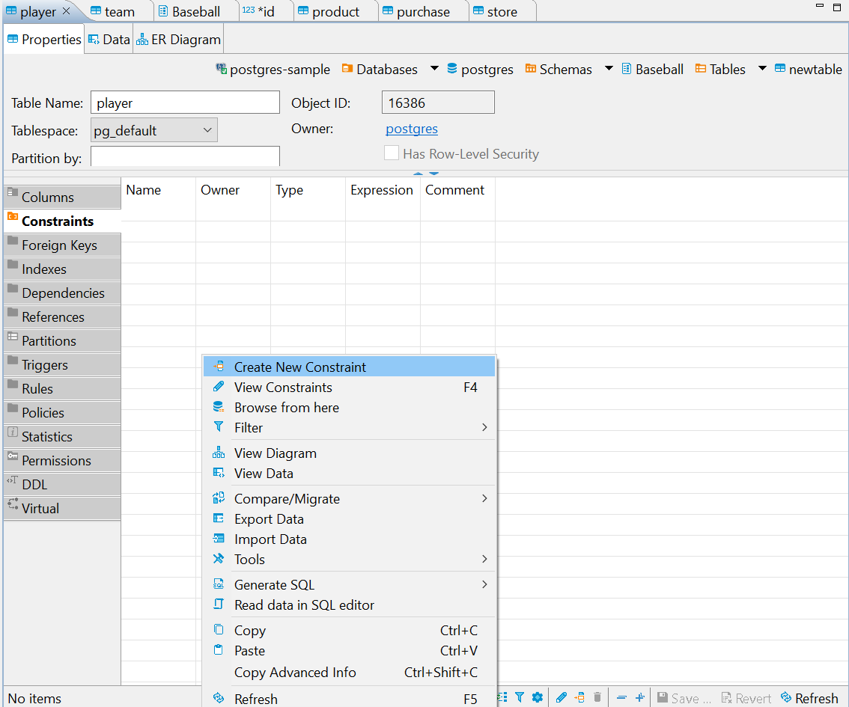Viewport: 849px width, 707px height.
Task: Click the Object ID field
Action: tap(438, 102)
